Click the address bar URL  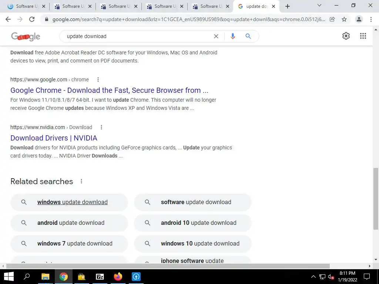(x=189, y=19)
